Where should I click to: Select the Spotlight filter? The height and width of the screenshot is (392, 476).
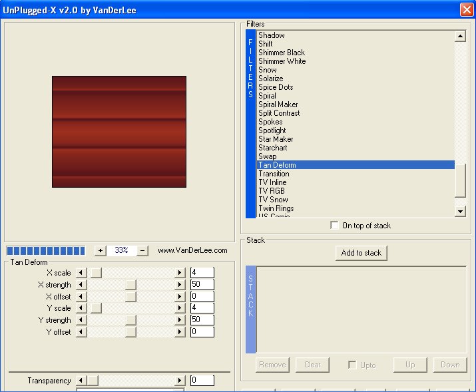click(x=356, y=130)
